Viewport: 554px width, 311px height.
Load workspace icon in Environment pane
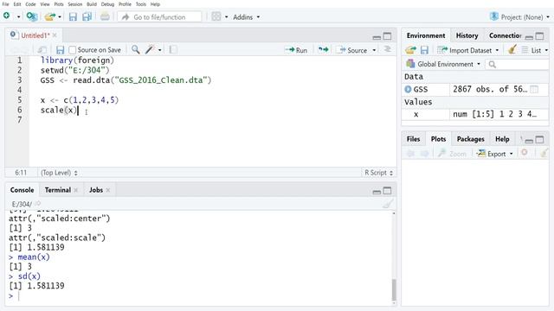coord(410,50)
